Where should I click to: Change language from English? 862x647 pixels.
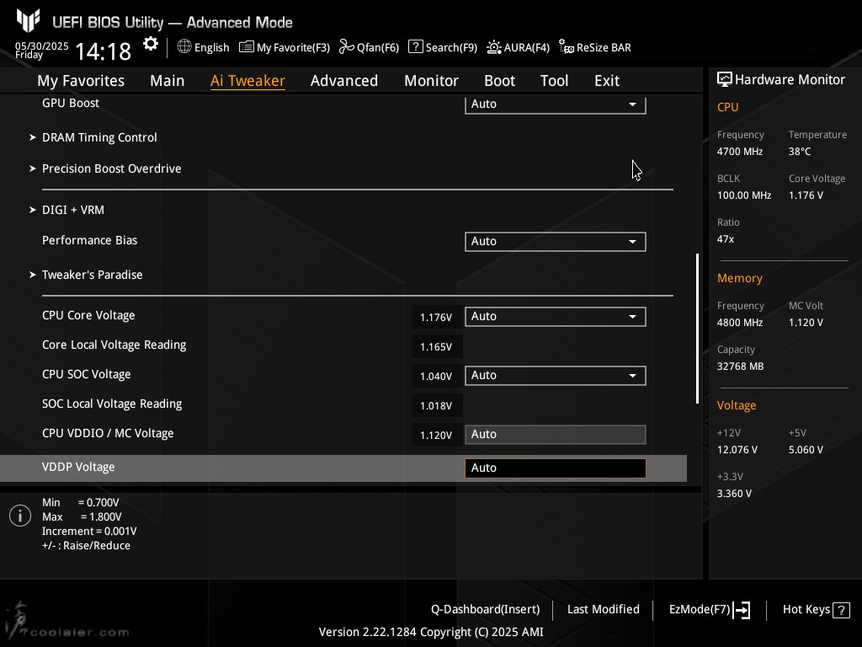click(211, 48)
